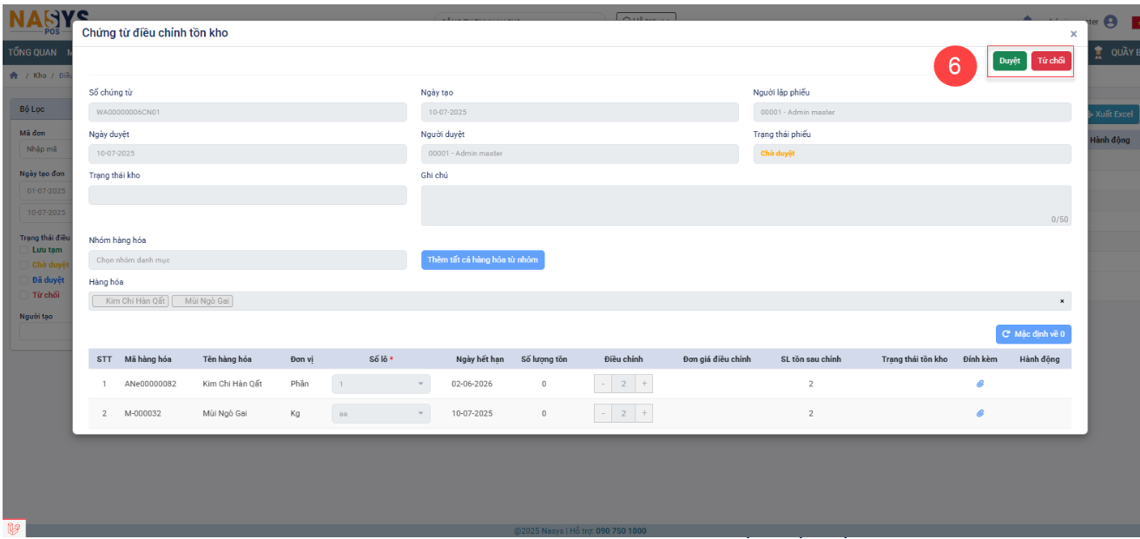Close the Chứng từ điều chỉnh tồn kho dialog
Viewport: 1140px width, 539px height.
click(x=1073, y=34)
